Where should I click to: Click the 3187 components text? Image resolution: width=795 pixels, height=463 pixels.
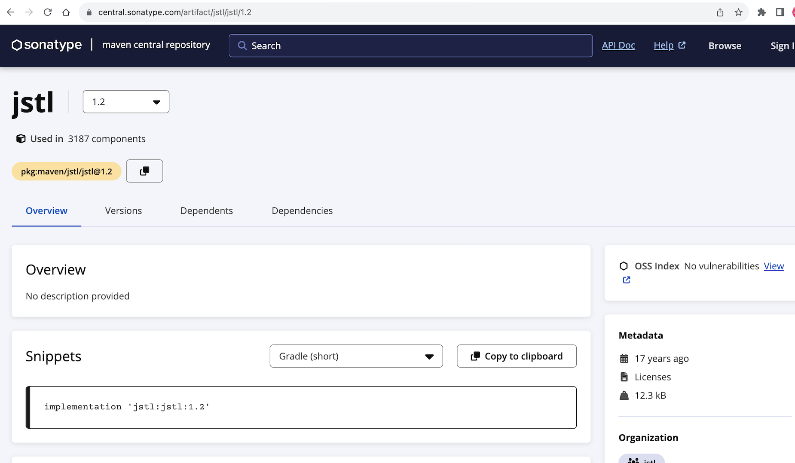[107, 139]
